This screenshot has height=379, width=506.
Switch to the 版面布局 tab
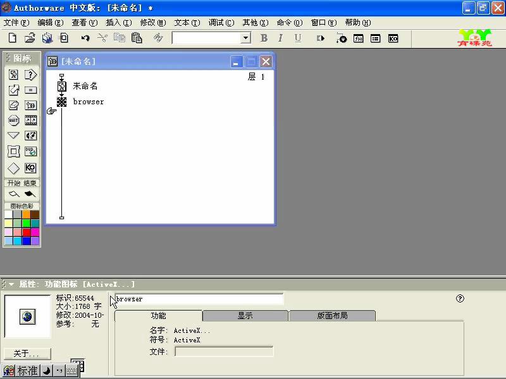333,315
